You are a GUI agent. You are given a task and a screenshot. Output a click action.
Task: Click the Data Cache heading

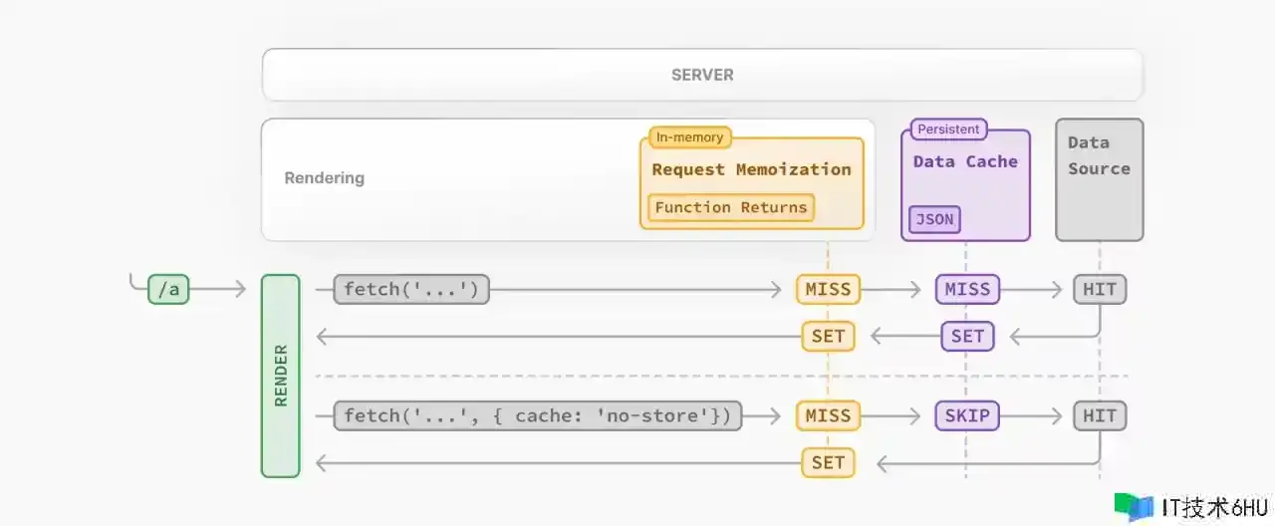click(x=965, y=161)
